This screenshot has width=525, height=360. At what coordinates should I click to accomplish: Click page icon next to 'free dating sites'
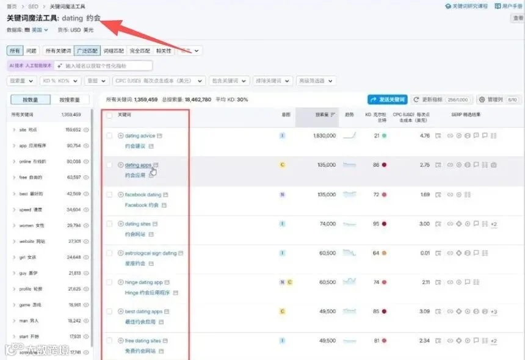click(165, 340)
